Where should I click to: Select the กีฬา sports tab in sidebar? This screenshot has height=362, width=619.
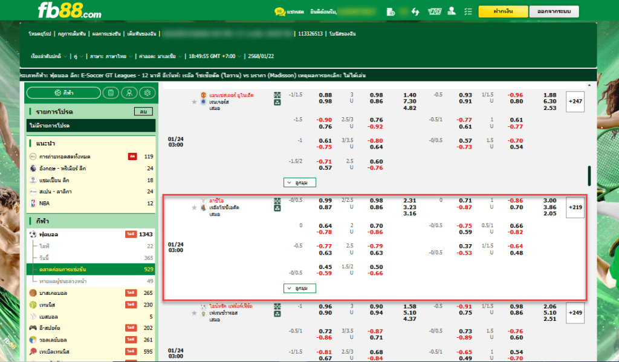[x=63, y=93]
